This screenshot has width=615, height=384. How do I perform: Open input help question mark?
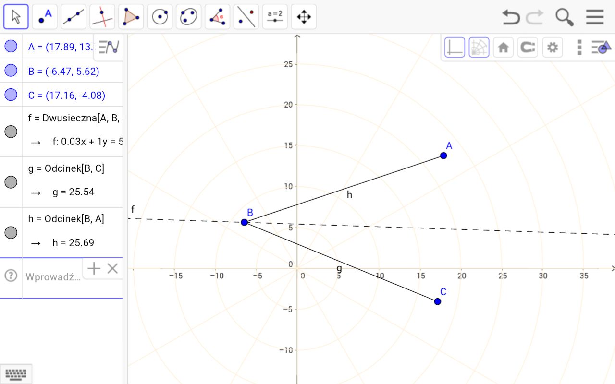(11, 276)
